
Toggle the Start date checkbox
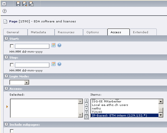(12, 46)
